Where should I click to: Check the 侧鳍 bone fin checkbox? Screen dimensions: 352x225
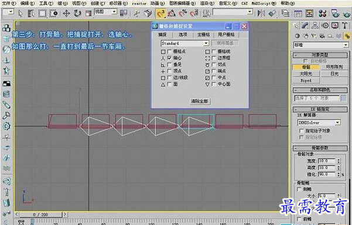click(x=299, y=189)
